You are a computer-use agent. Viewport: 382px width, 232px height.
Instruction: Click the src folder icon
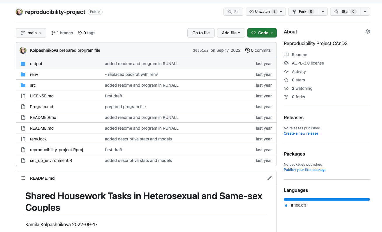[23, 85]
